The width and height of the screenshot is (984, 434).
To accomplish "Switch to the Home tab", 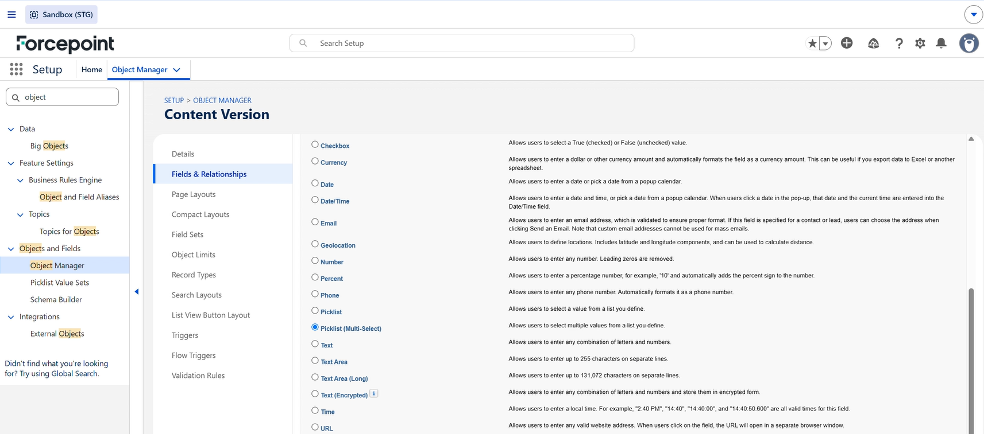I will click(92, 69).
